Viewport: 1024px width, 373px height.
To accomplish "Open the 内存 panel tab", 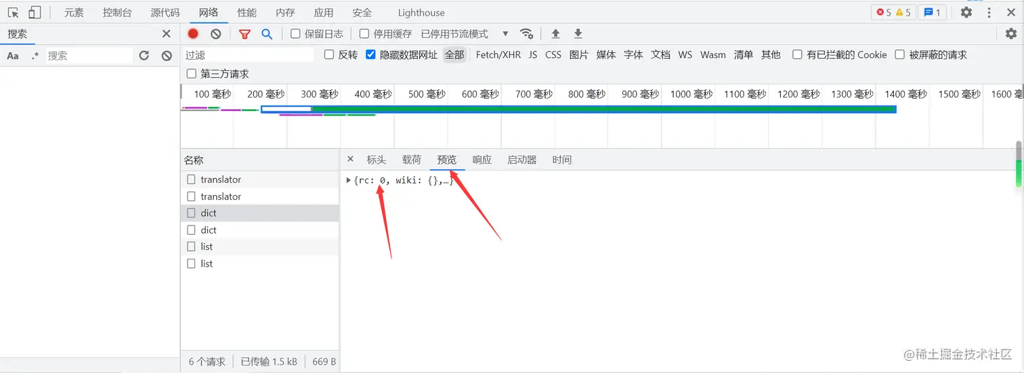I will coord(285,12).
